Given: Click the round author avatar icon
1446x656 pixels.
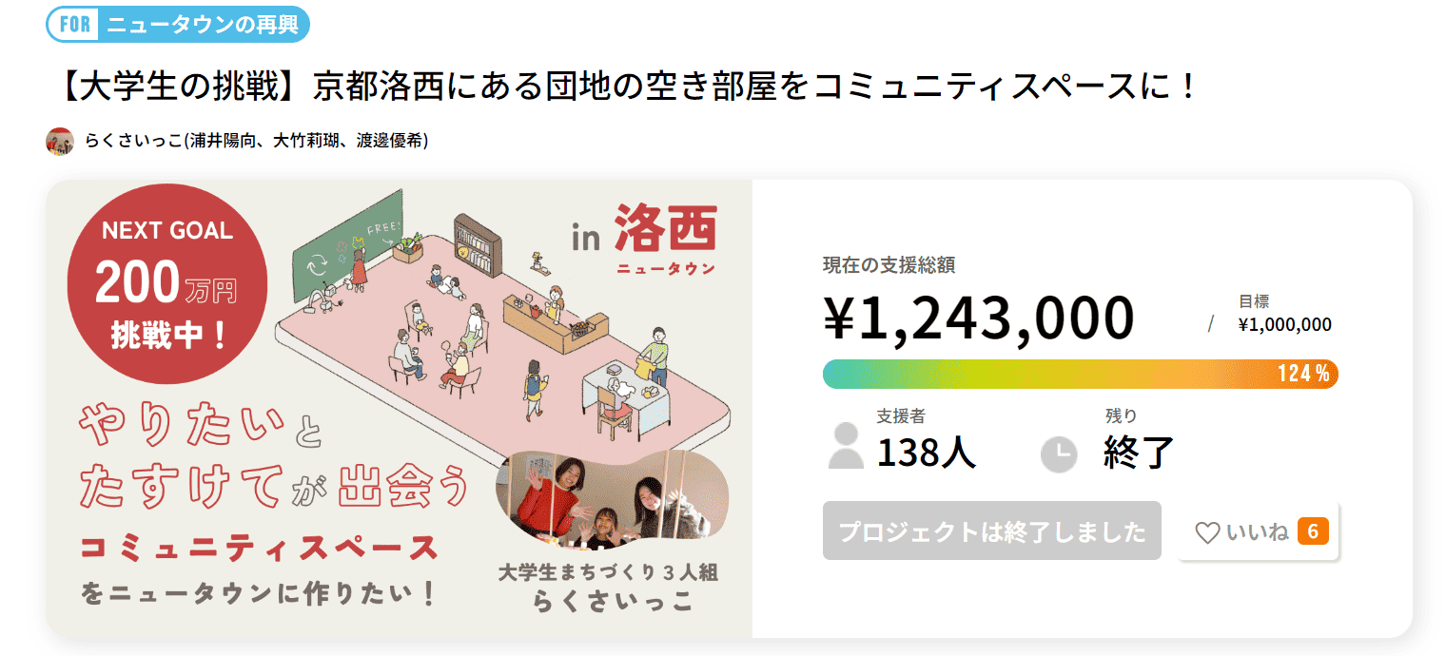Looking at the screenshot, I should pos(60,142).
